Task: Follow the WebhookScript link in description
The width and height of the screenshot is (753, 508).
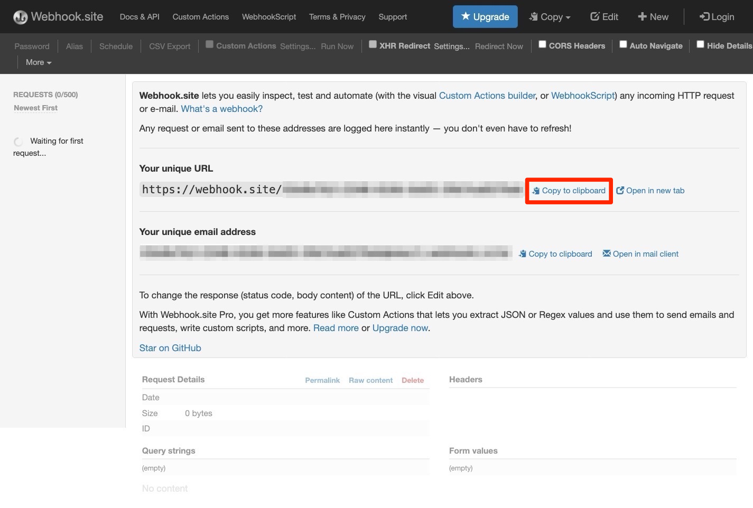Action: [583, 96]
